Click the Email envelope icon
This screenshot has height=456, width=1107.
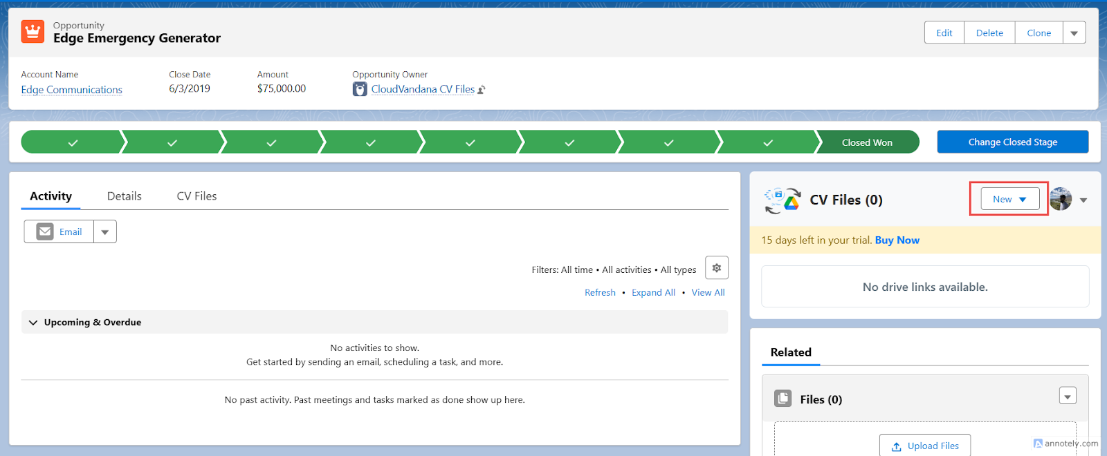coord(45,231)
